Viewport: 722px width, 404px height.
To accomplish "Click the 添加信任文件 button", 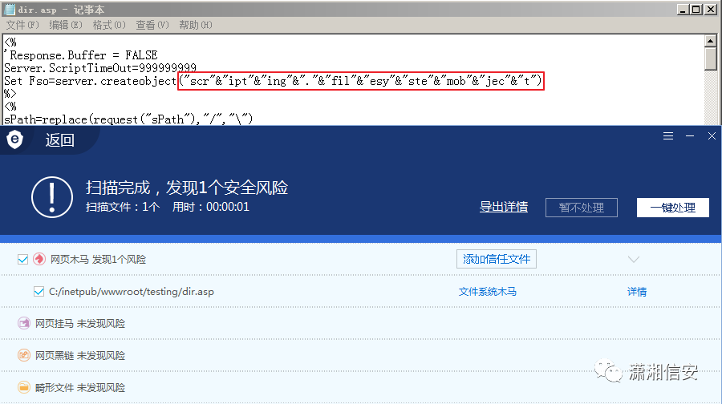I will pyautogui.click(x=497, y=259).
